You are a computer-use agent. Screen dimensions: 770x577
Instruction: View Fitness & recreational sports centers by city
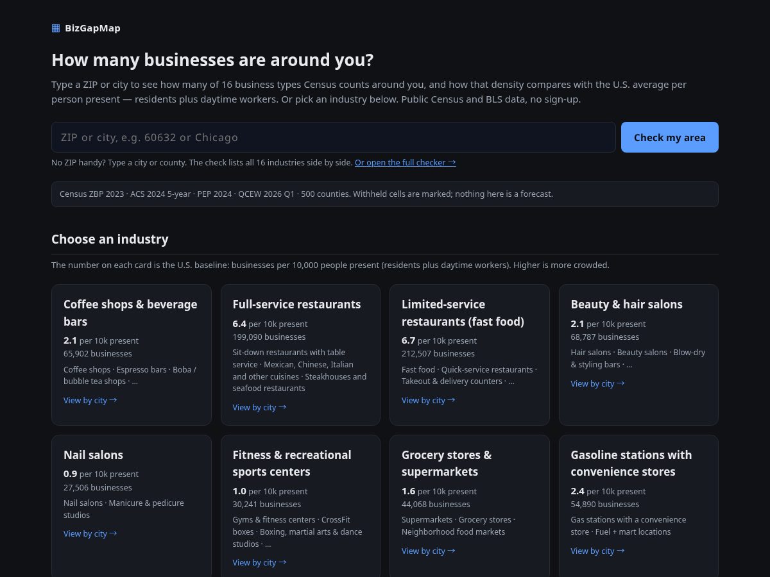pyautogui.click(x=259, y=563)
